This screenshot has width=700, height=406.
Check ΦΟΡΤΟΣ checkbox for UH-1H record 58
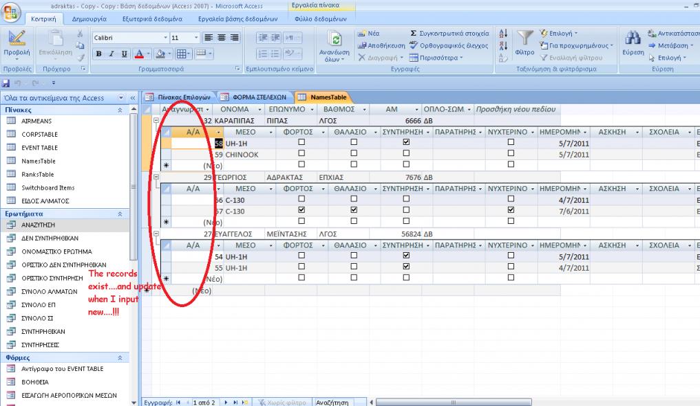tap(301, 143)
